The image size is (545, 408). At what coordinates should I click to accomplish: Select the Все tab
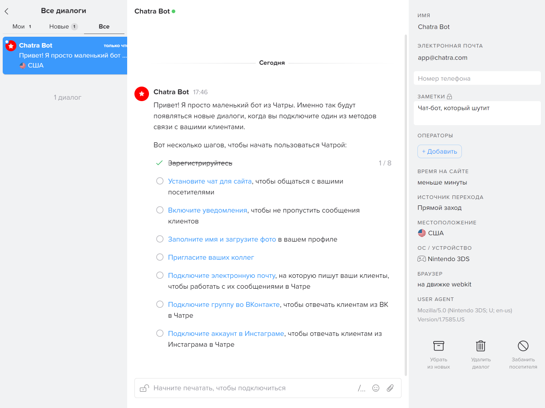(104, 26)
